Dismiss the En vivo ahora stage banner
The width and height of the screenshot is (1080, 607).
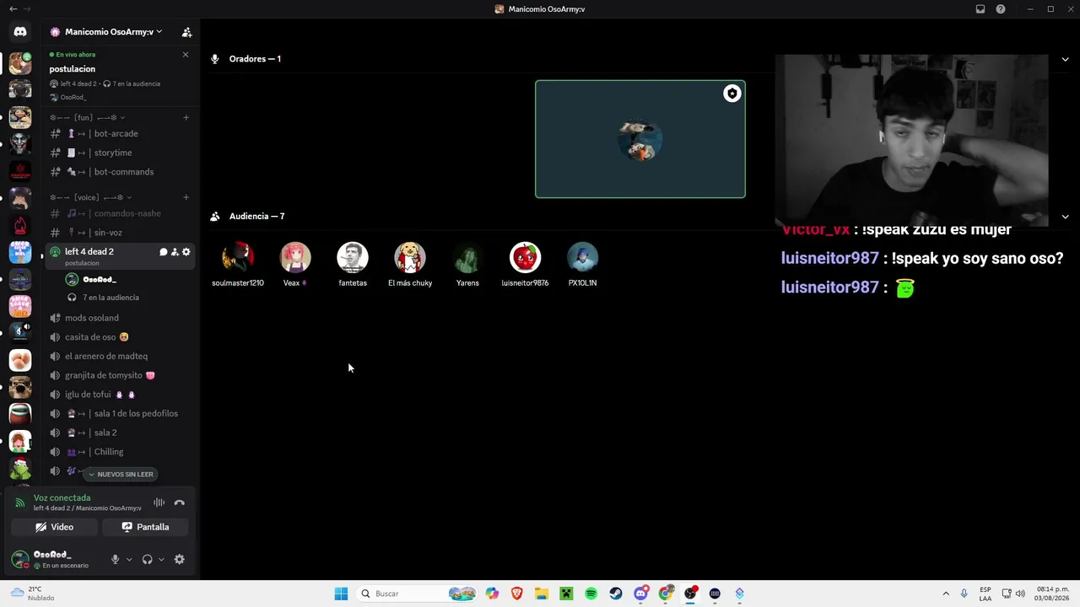[x=186, y=55]
